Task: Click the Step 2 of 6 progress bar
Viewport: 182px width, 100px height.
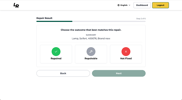Action: click(x=91, y=21)
